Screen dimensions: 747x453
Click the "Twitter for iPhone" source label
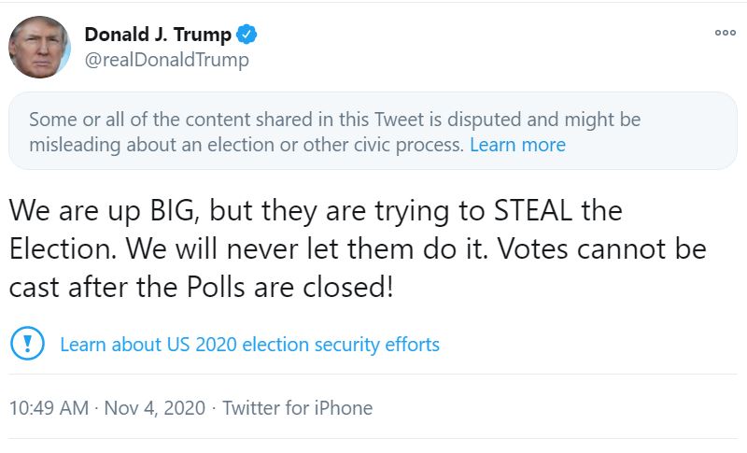click(x=297, y=408)
